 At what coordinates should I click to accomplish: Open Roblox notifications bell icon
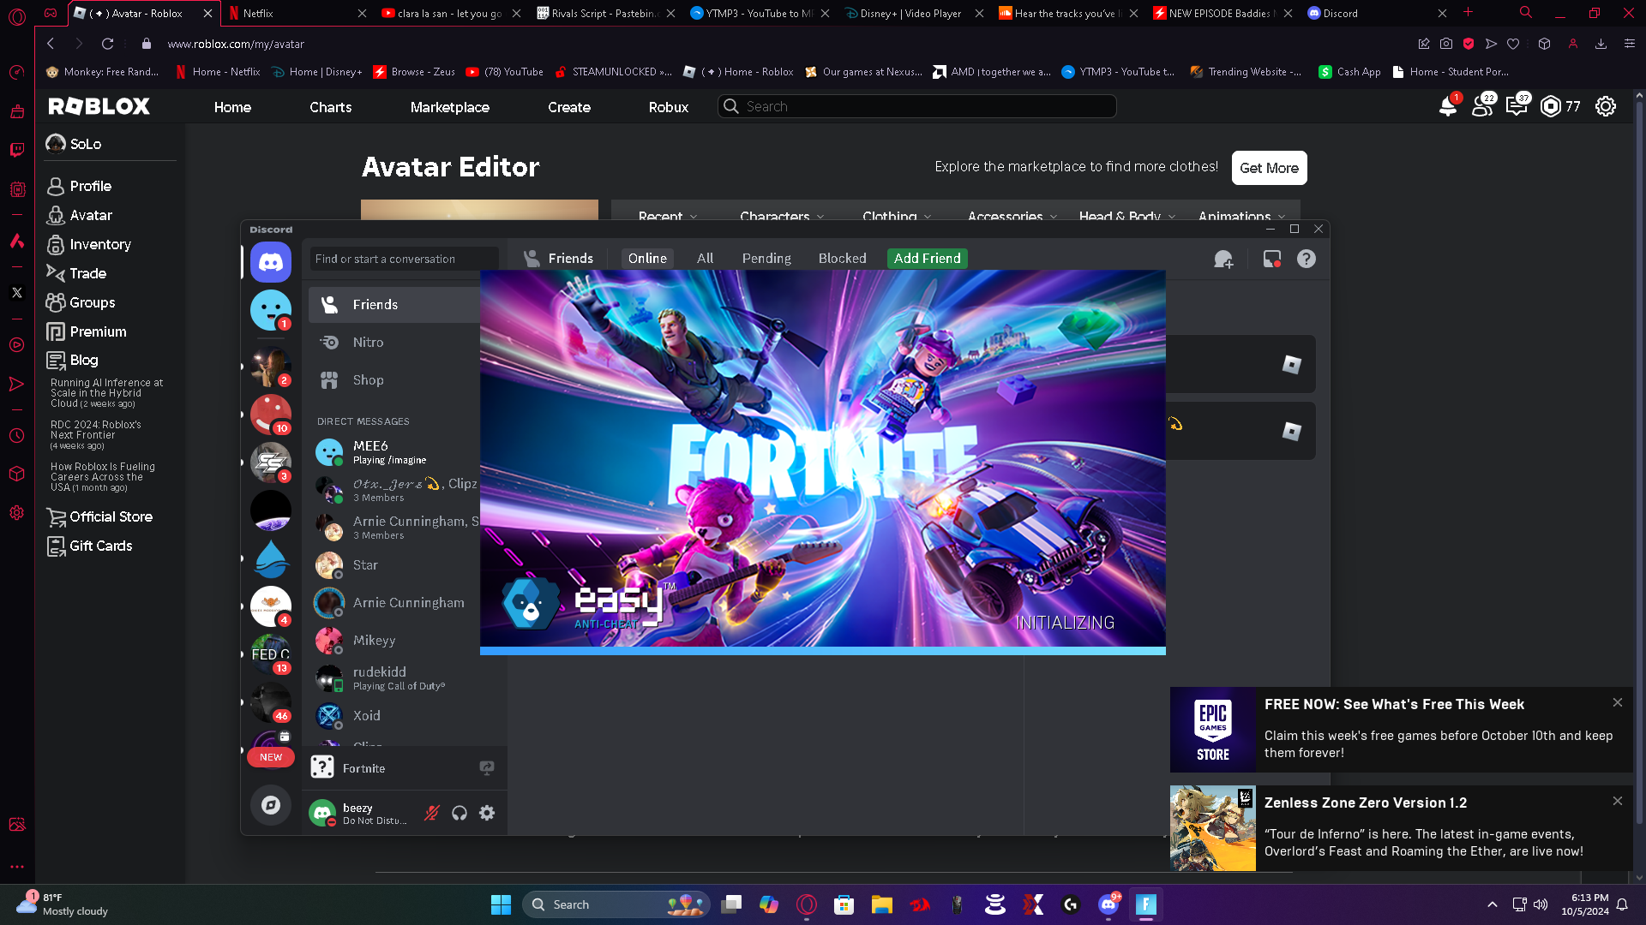pyautogui.click(x=1447, y=106)
